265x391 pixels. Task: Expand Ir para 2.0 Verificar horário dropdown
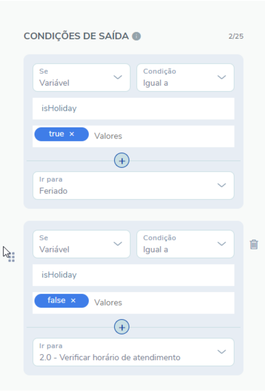[133, 352]
